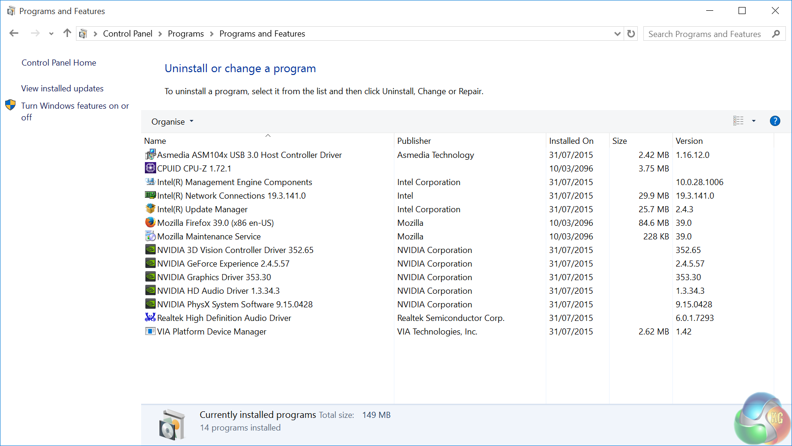Expand the address bar history dropdown
Screen dimensions: 792x446
[x=617, y=34]
